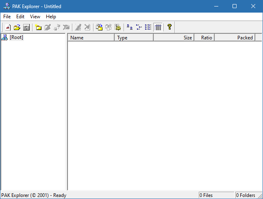
Task: Switch to list view
Action: (148, 27)
